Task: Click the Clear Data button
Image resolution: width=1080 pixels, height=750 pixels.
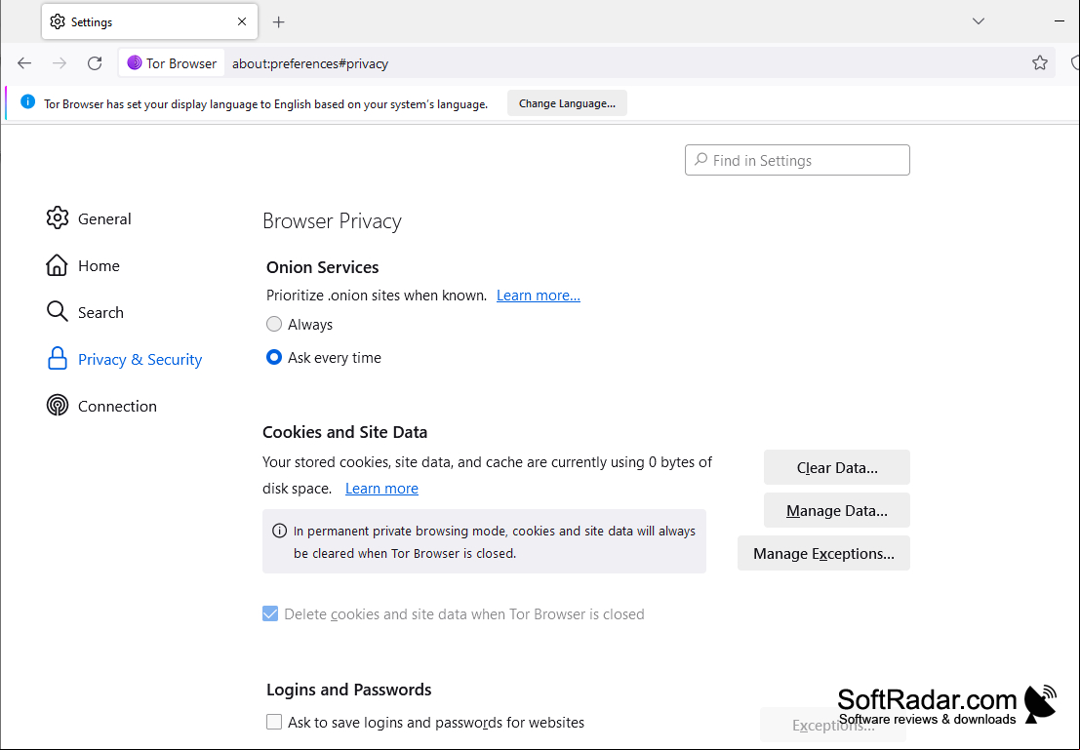Action: tap(837, 467)
